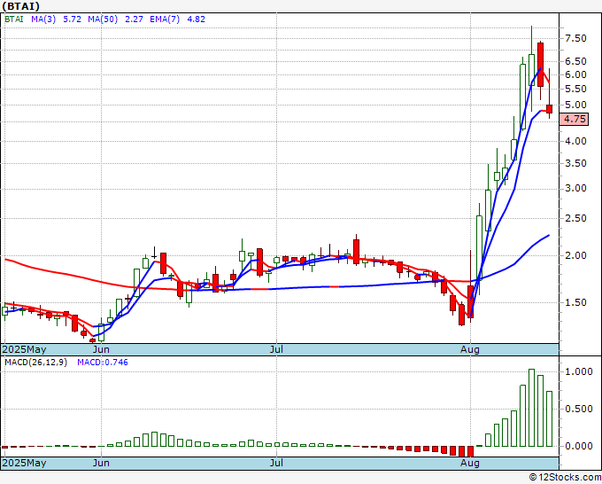
Task: Click the 3.00 price axis label
Action: [575, 189]
